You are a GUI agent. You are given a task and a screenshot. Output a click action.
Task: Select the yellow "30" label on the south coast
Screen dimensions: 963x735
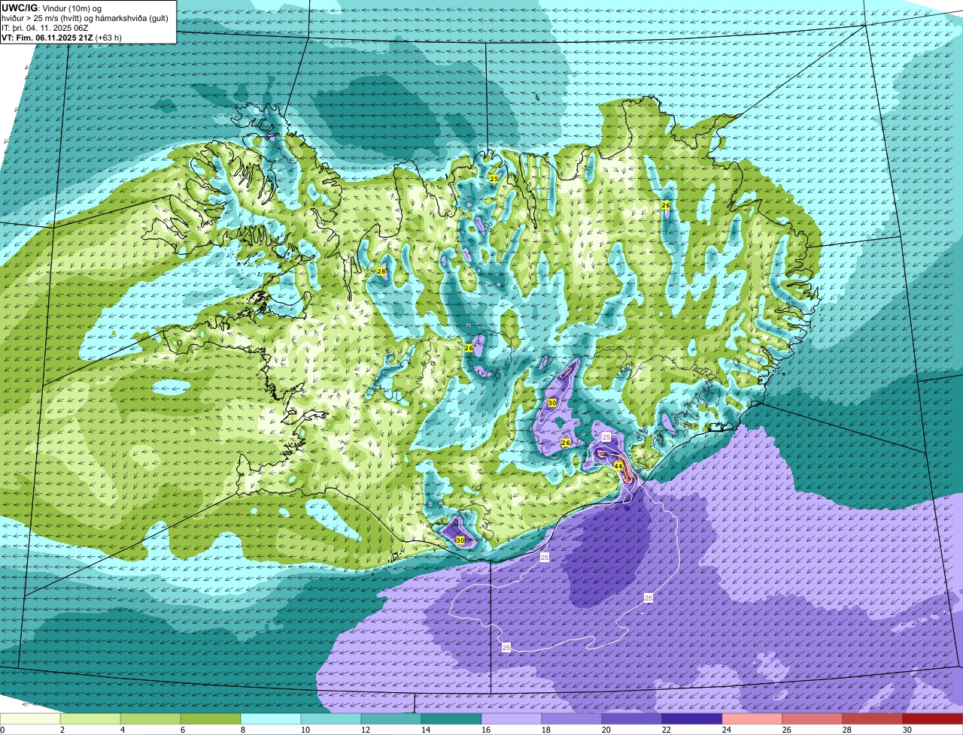(x=460, y=540)
